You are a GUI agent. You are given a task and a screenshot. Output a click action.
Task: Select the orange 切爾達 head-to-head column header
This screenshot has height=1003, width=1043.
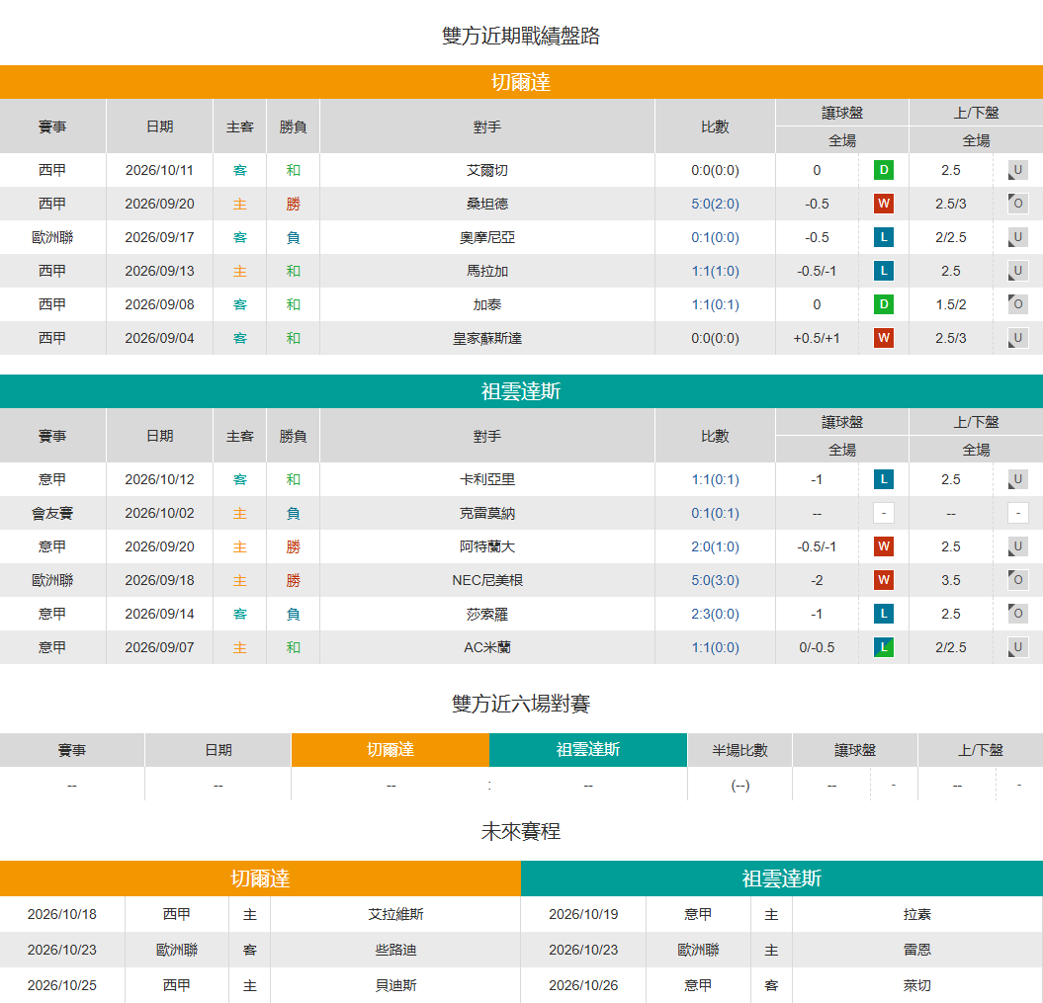[x=391, y=750]
